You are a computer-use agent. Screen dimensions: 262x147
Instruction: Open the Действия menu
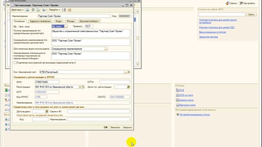click(x=17, y=10)
